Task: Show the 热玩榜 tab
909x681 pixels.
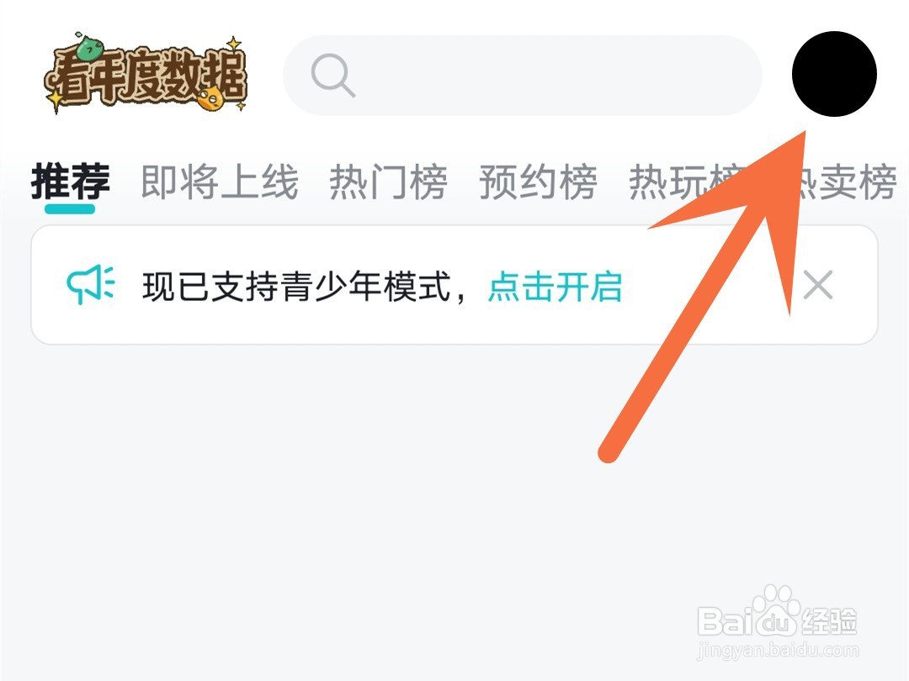Action: (x=688, y=182)
